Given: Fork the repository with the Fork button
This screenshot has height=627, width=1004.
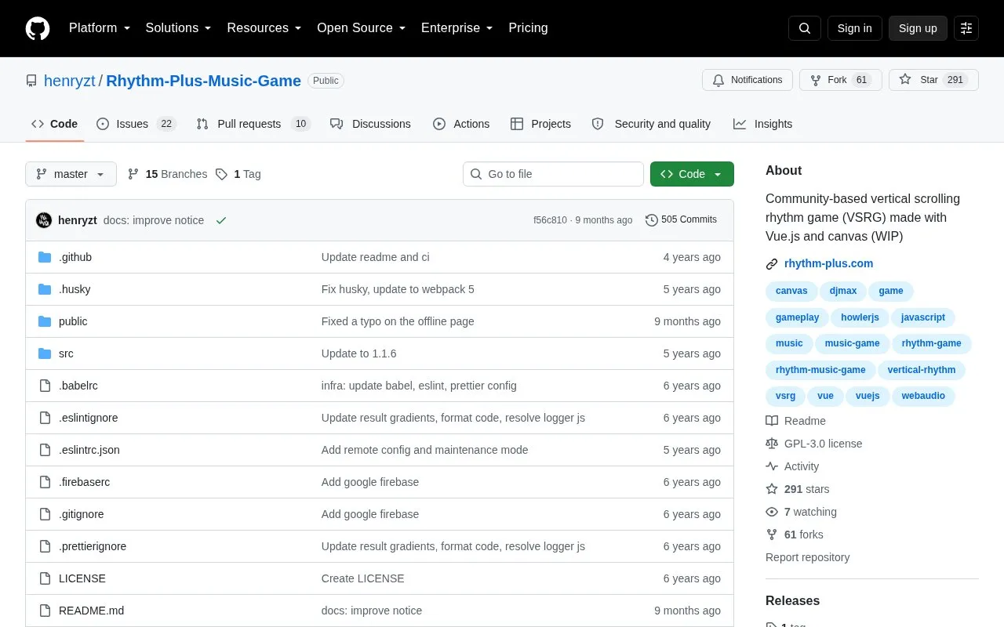Looking at the screenshot, I should (x=841, y=80).
